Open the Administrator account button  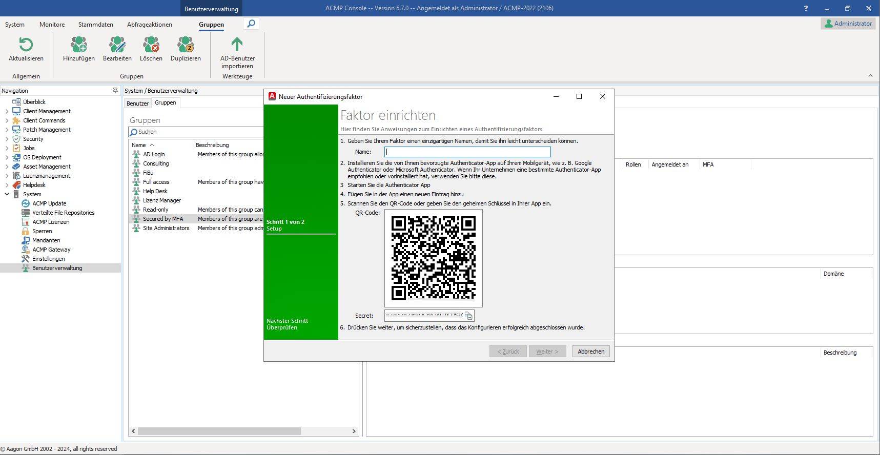[848, 24]
